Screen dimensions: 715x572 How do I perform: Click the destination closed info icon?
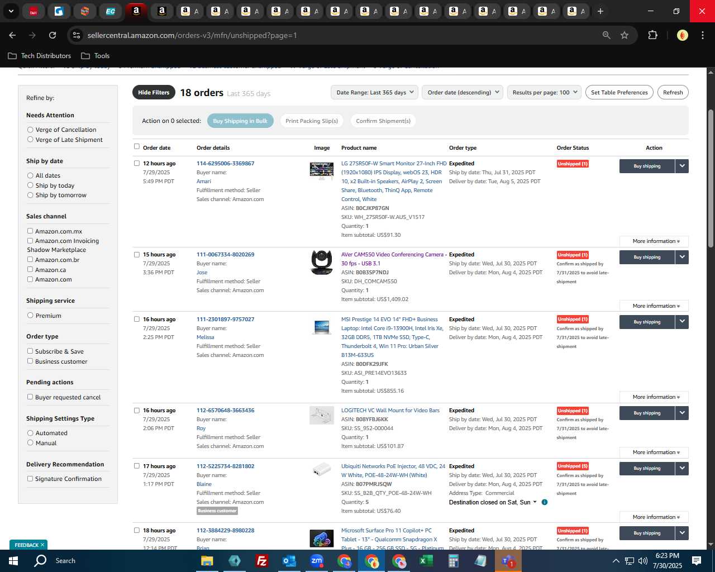(x=545, y=502)
